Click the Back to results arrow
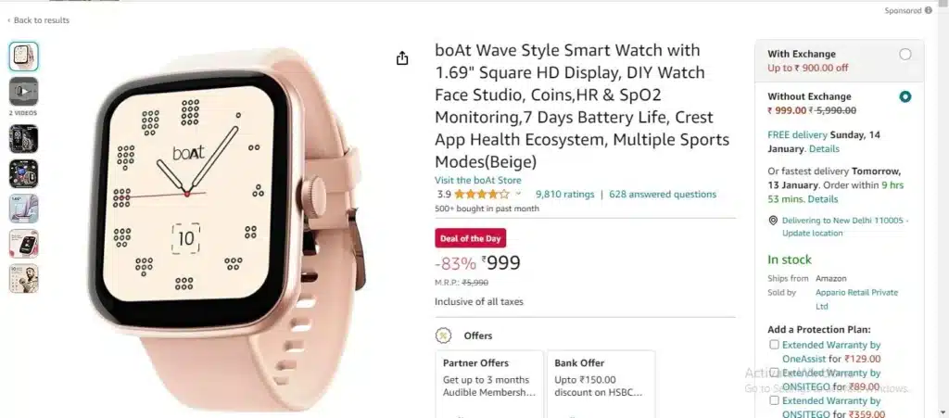This screenshot has height=418, width=949. click(9, 20)
